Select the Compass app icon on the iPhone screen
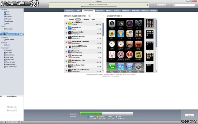This screenshot has width=198, height=124. coord(121,44)
